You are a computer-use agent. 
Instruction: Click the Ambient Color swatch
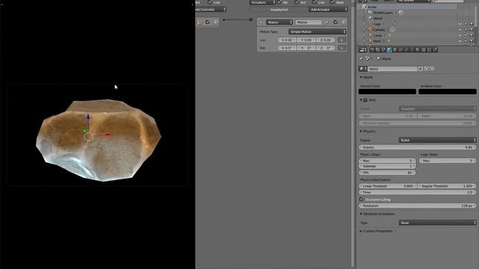(x=448, y=91)
